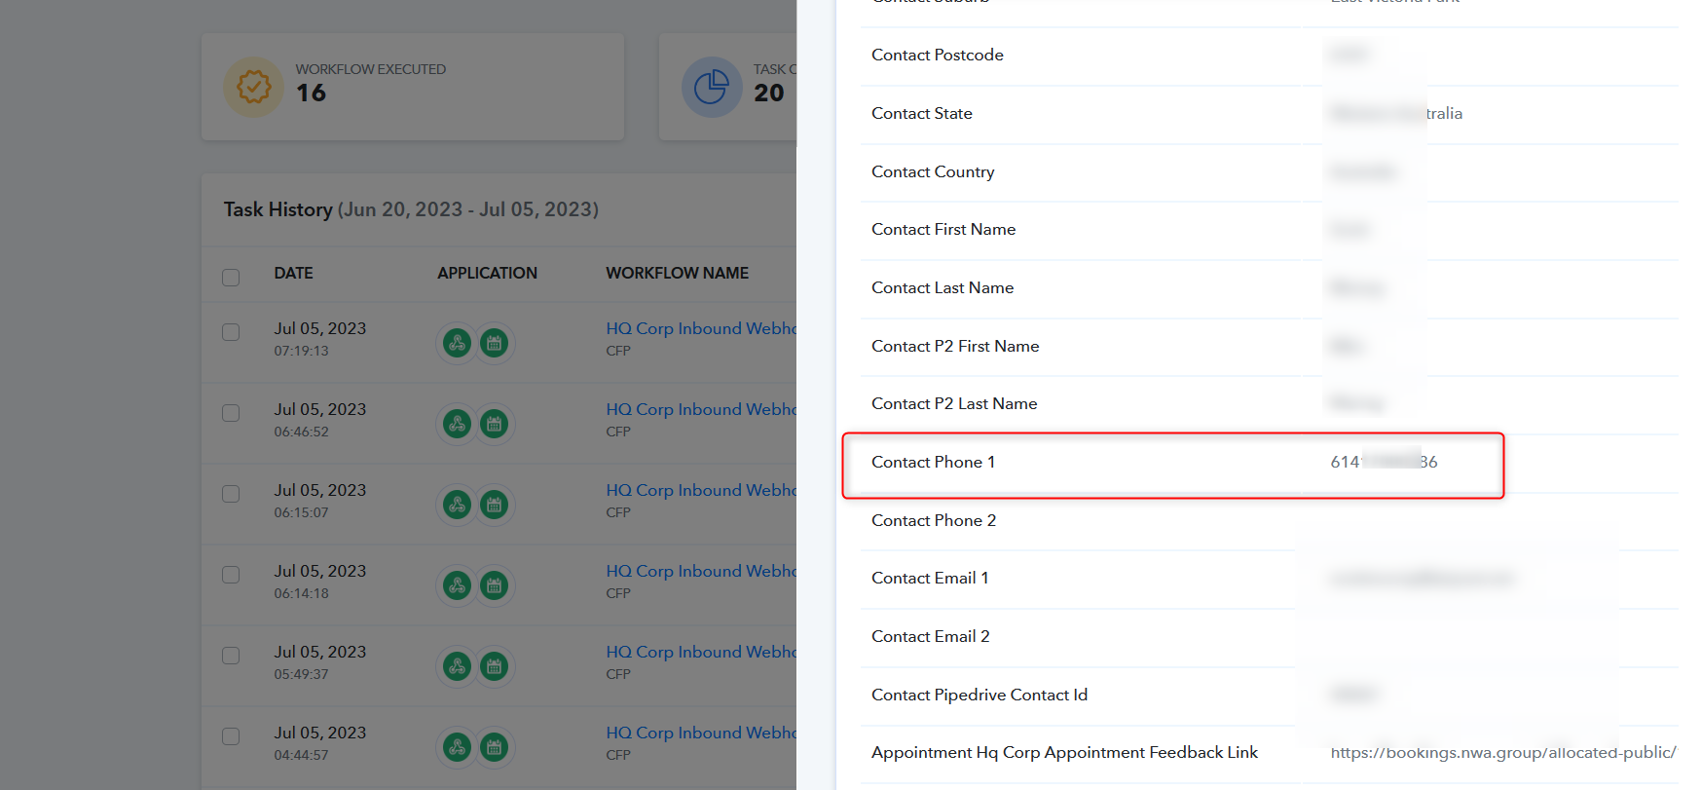The width and height of the screenshot is (1701, 790).
Task: Click the Contact Postcode label
Action: click(x=938, y=56)
